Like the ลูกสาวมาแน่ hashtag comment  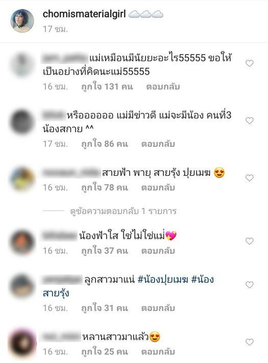tap(250, 284)
